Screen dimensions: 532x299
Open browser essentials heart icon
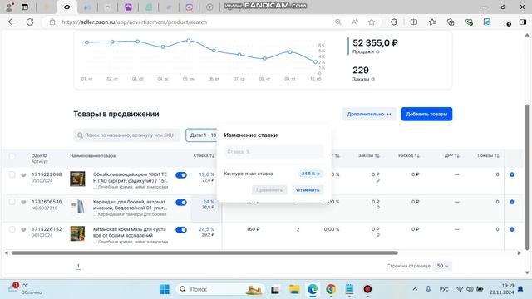tap(469, 22)
